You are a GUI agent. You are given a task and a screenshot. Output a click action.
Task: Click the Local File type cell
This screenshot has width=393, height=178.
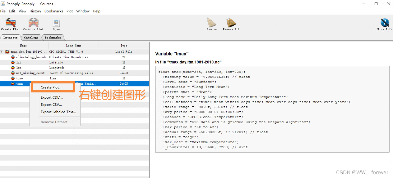[124, 52]
